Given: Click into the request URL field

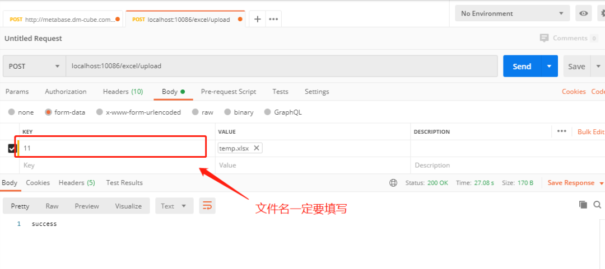Looking at the screenshot, I should click(280, 66).
